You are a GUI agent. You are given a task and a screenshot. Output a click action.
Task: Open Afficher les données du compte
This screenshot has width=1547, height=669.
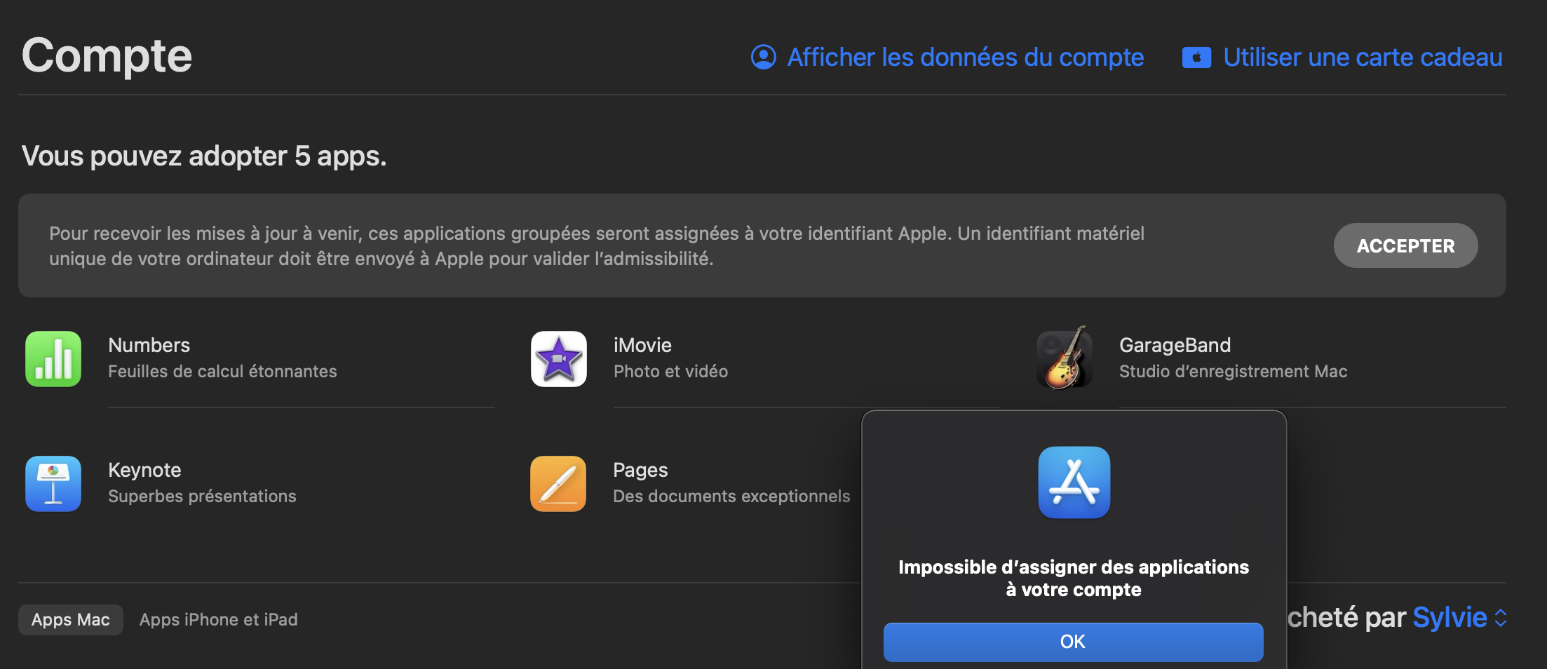965,57
